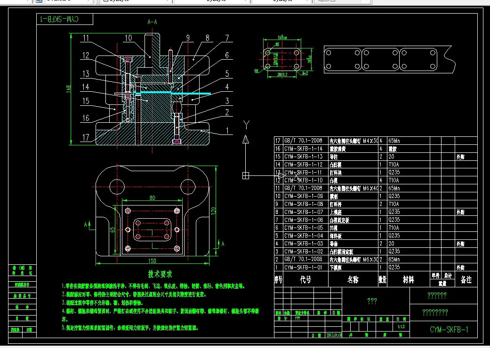This screenshot has width=490, height=348.
Task: Select the UCS origin square marker
Action: 246,176
